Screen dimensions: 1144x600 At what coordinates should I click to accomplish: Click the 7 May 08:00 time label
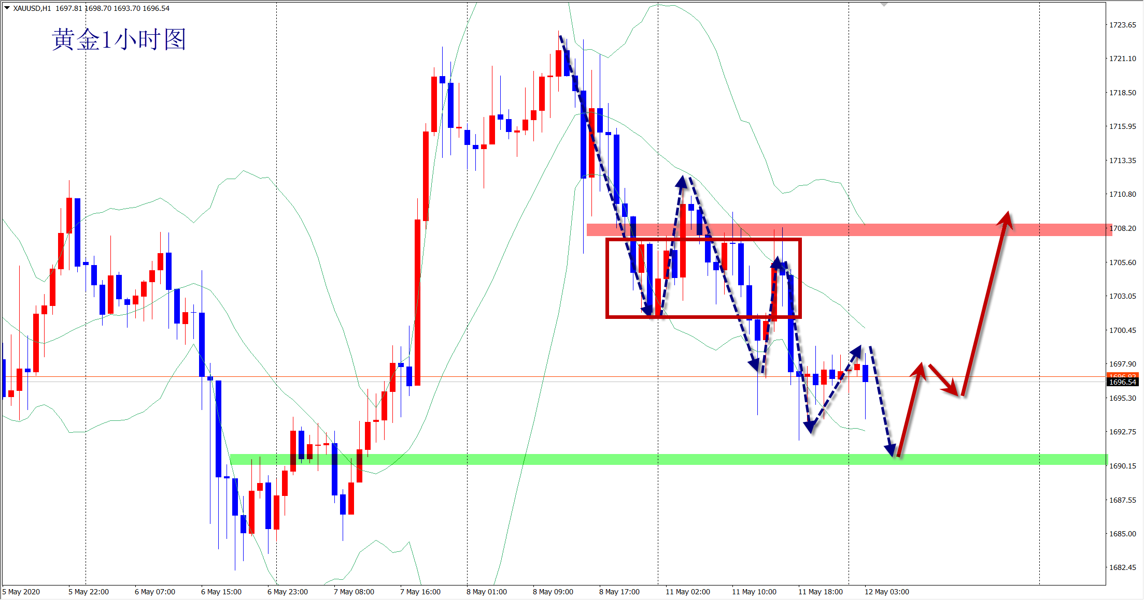click(x=354, y=592)
